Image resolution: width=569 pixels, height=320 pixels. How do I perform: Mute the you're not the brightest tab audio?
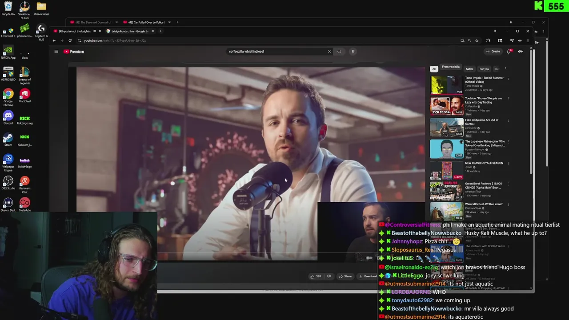(94, 31)
